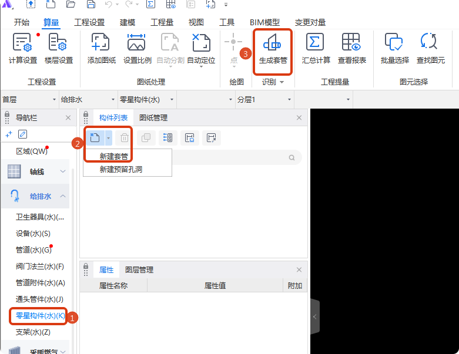Expand the 识别 group dropdown arrow
The height and width of the screenshot is (354, 459).
tap(282, 82)
